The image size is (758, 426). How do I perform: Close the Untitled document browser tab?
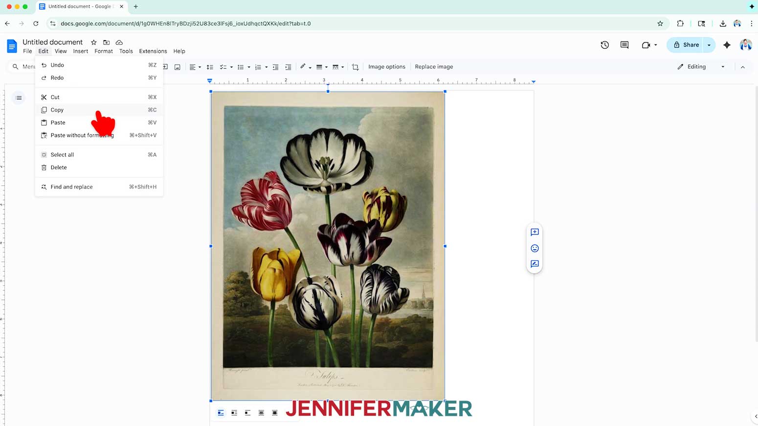tap(121, 6)
